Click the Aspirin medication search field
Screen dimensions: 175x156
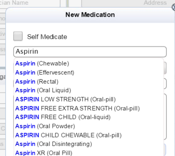click(90, 51)
